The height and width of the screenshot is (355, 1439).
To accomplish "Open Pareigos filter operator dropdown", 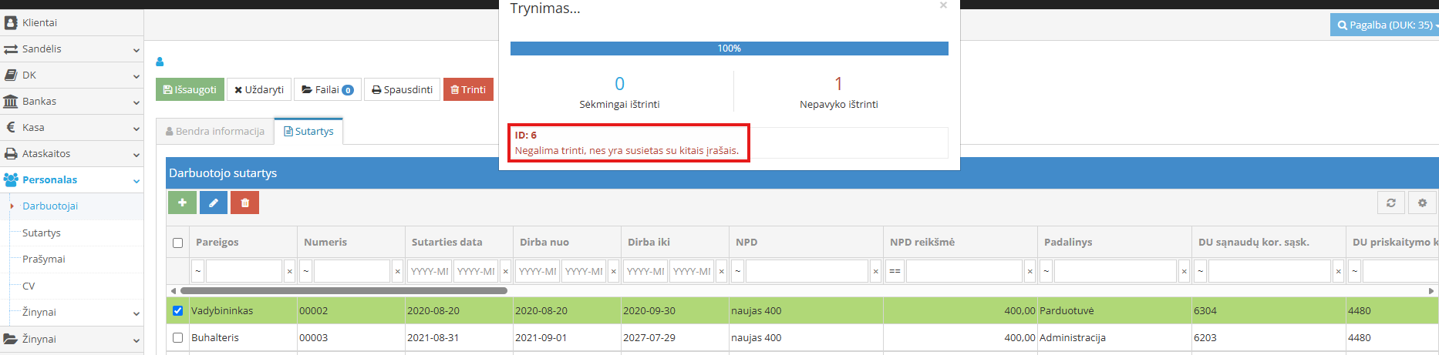I will click(198, 271).
